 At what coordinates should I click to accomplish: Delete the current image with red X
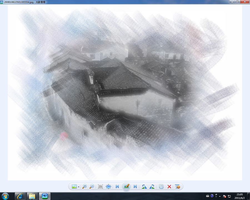pos(169,187)
